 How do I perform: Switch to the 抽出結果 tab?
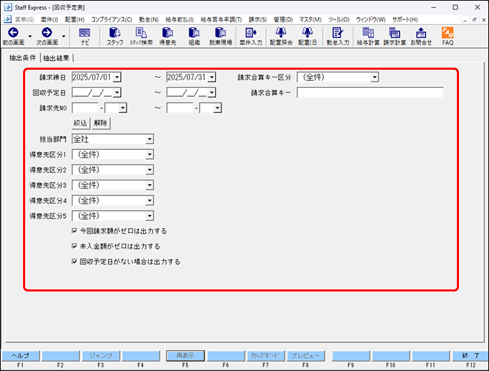click(56, 58)
